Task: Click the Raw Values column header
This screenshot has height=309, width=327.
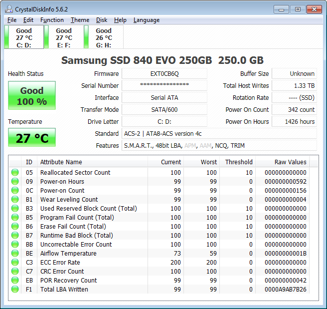Action: (282, 162)
